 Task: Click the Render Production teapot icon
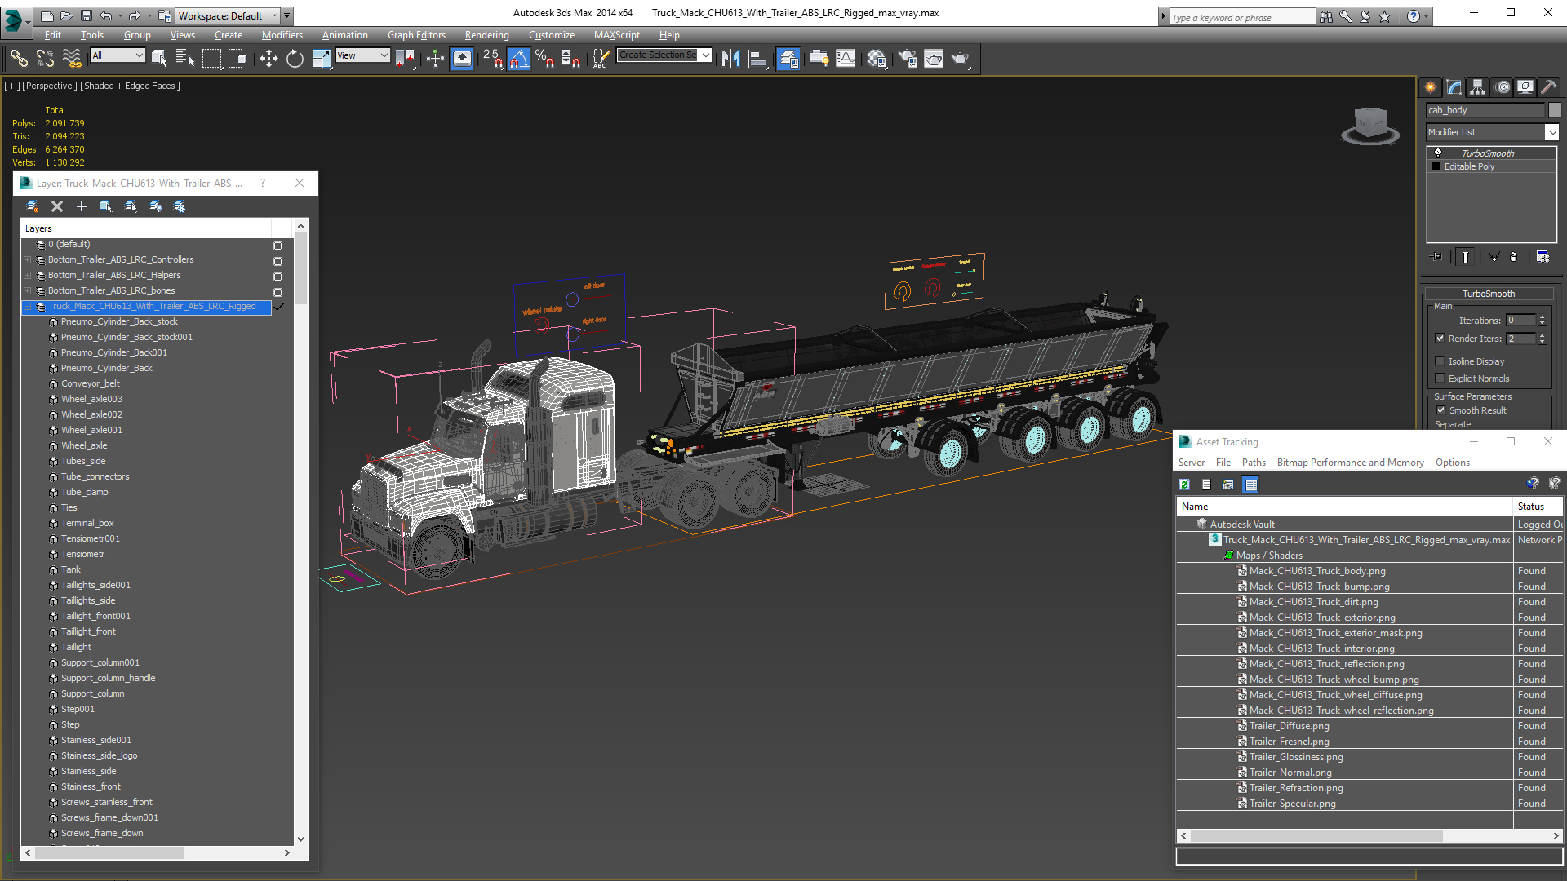click(960, 58)
